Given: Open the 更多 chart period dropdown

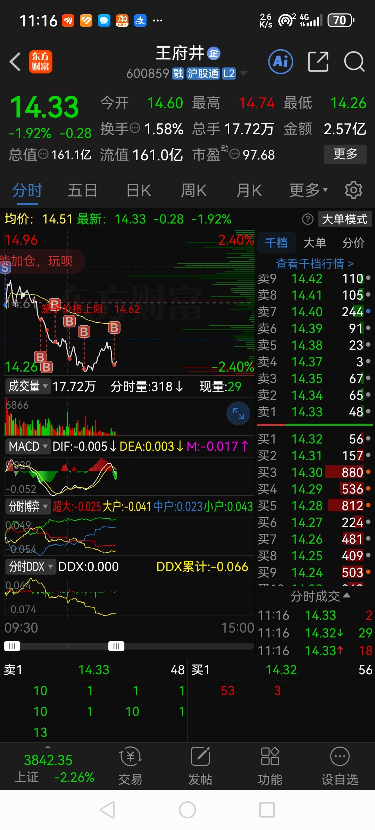Looking at the screenshot, I should click(309, 190).
